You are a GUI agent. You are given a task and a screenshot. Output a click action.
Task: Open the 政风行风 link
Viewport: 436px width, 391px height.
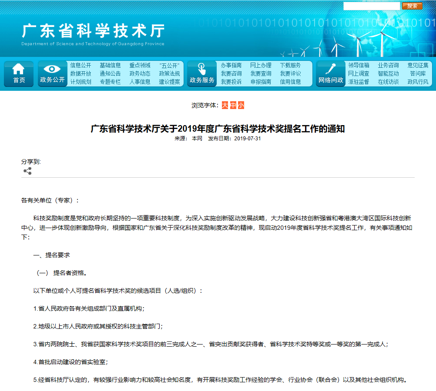pos(418,82)
